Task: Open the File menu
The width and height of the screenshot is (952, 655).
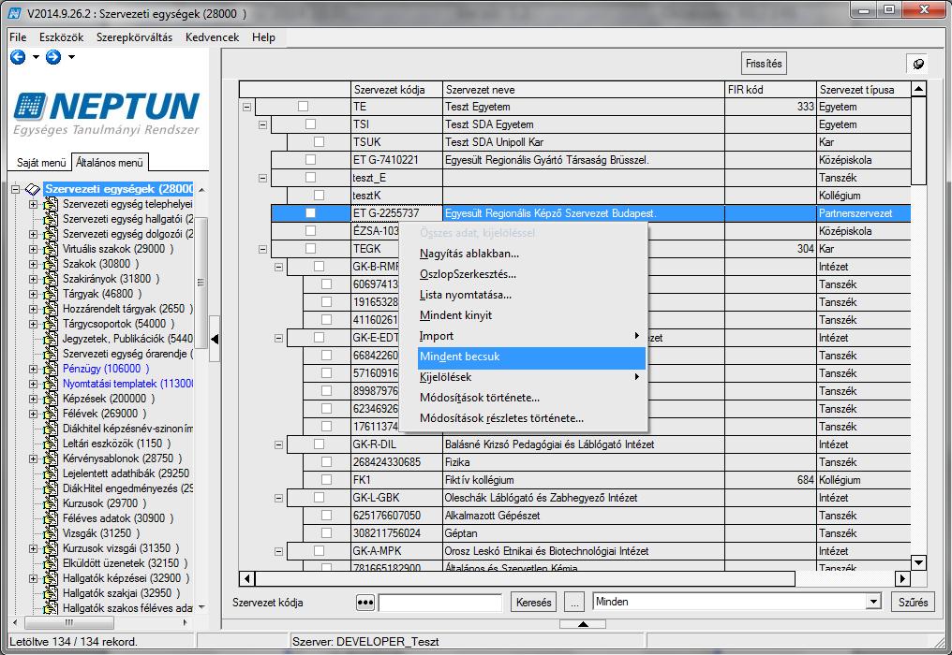Action: pyautogui.click(x=18, y=37)
